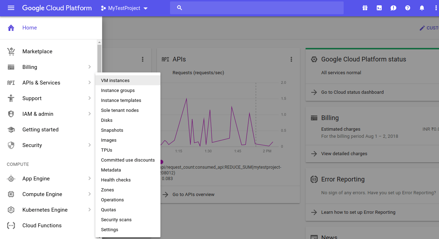This screenshot has width=439, height=239.
Task: Toggle the hamburger navigation menu
Action: tap(11, 8)
